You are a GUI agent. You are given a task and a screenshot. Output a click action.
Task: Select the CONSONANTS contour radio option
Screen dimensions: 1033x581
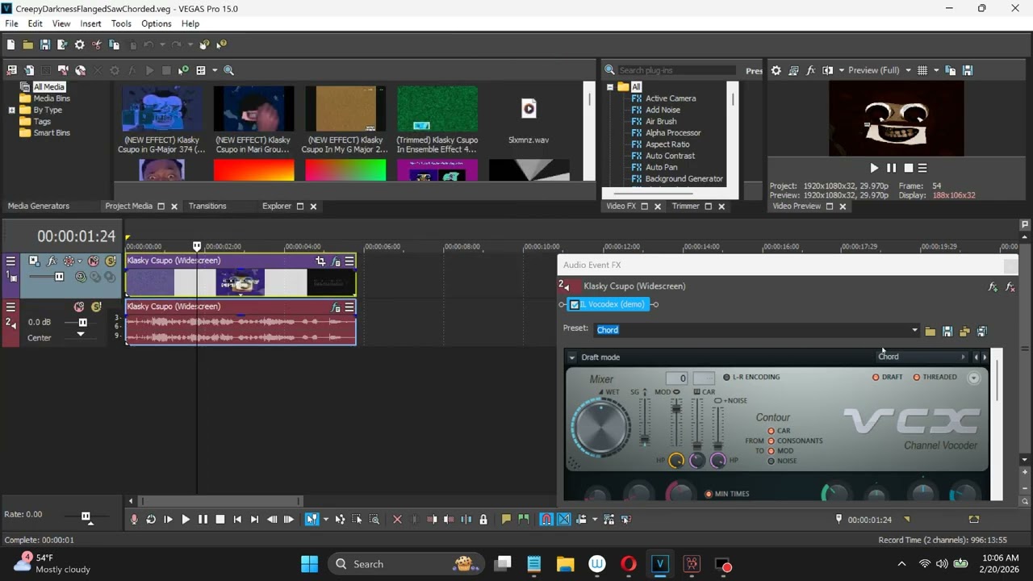795,441
